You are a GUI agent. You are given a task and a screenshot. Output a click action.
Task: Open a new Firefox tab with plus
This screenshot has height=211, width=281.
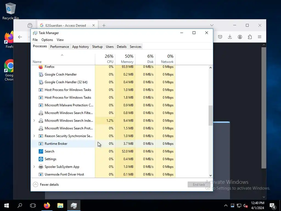coord(104,26)
